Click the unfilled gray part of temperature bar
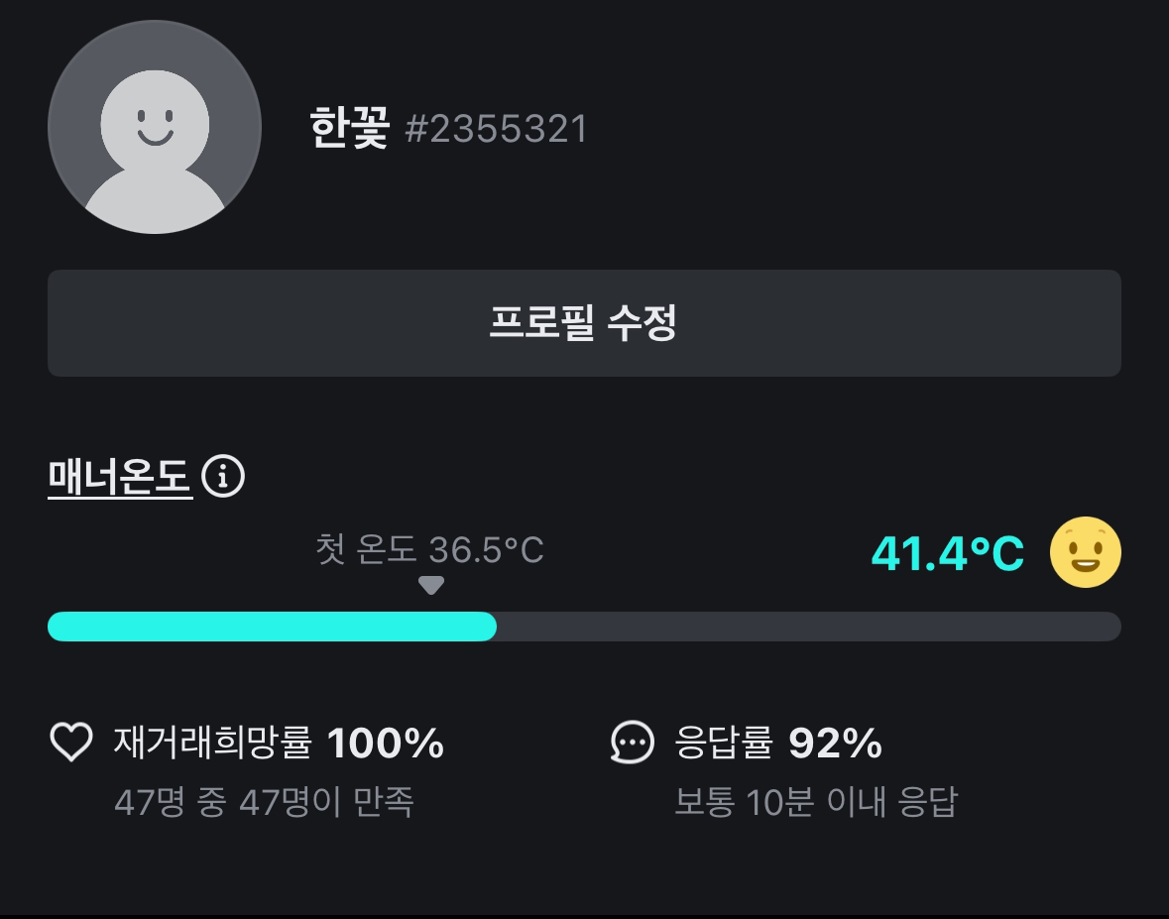This screenshot has height=919, width=1169. 809,627
